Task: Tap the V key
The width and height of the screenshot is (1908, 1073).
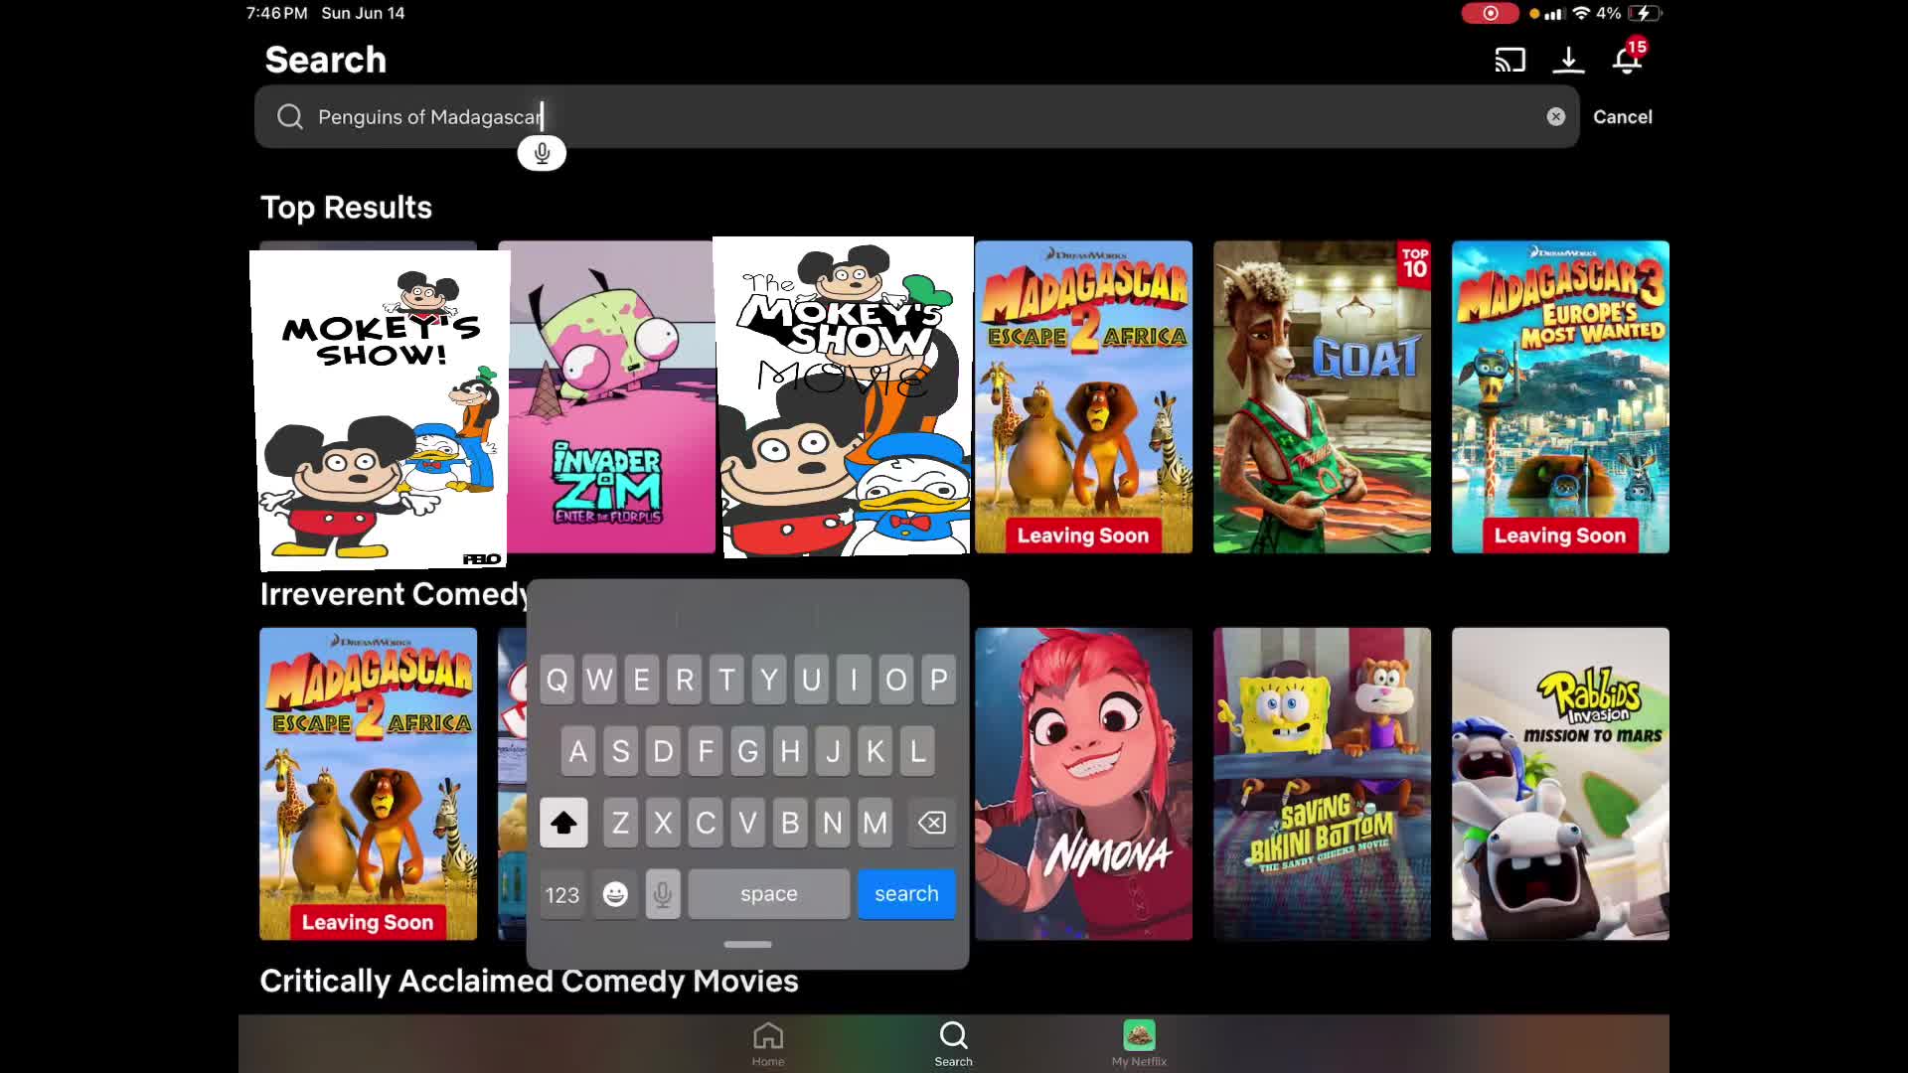Action: pyautogui.click(x=748, y=823)
